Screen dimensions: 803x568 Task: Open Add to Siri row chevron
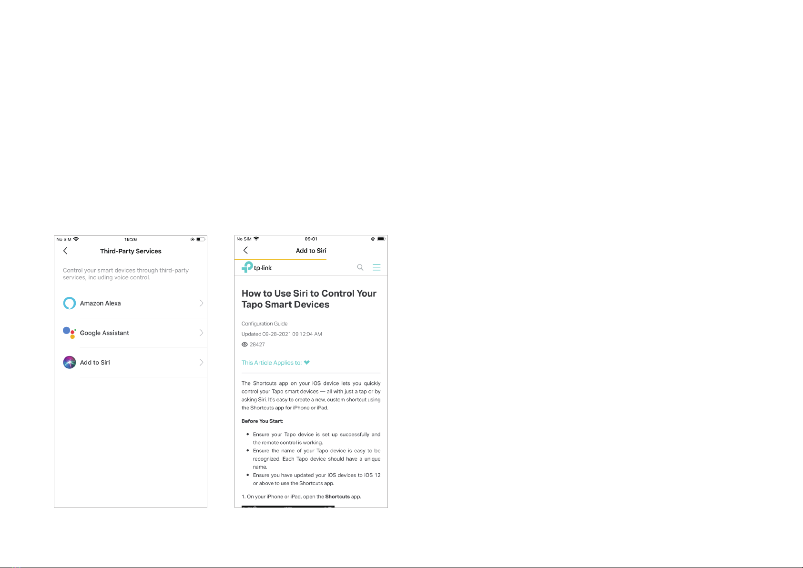pos(201,362)
